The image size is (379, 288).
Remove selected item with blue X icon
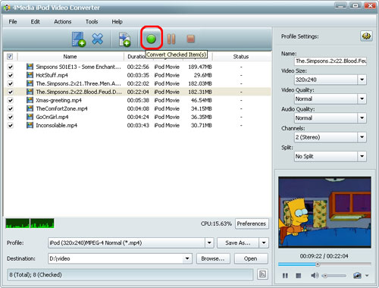coord(98,39)
